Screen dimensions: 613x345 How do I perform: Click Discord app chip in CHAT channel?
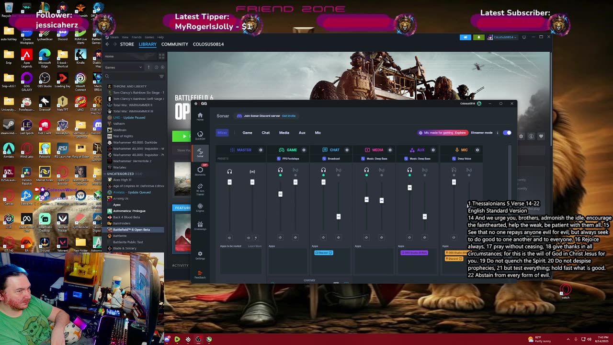tap(324, 253)
